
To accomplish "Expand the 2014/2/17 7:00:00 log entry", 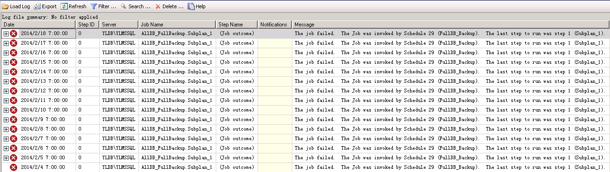I will click(x=6, y=43).
